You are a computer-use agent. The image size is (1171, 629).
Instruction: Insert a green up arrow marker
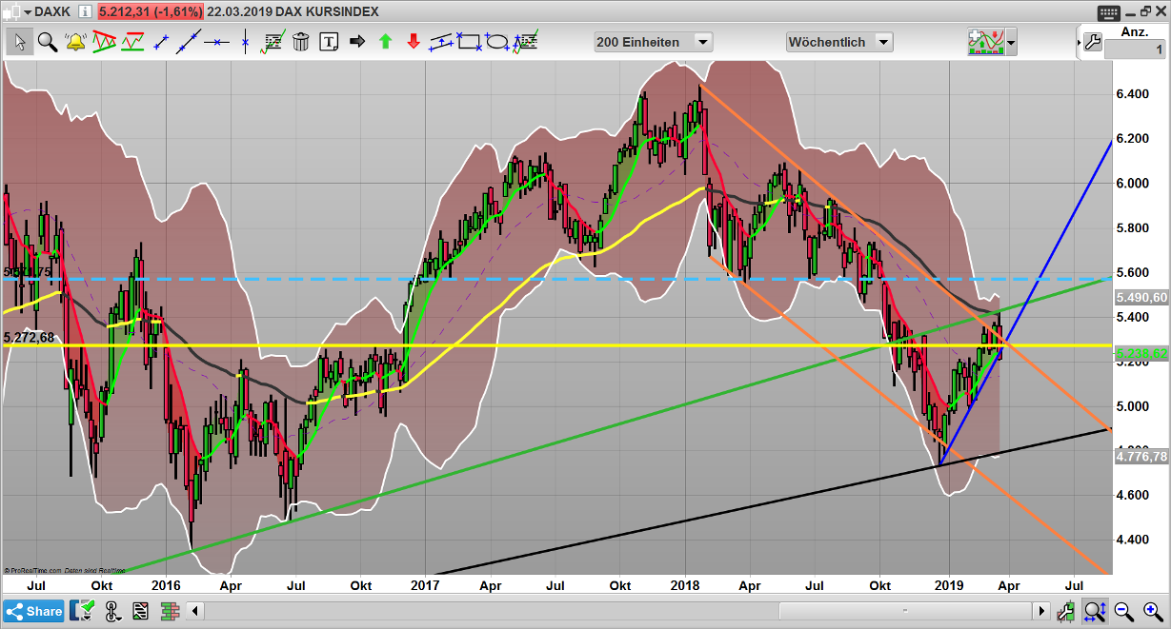point(385,42)
